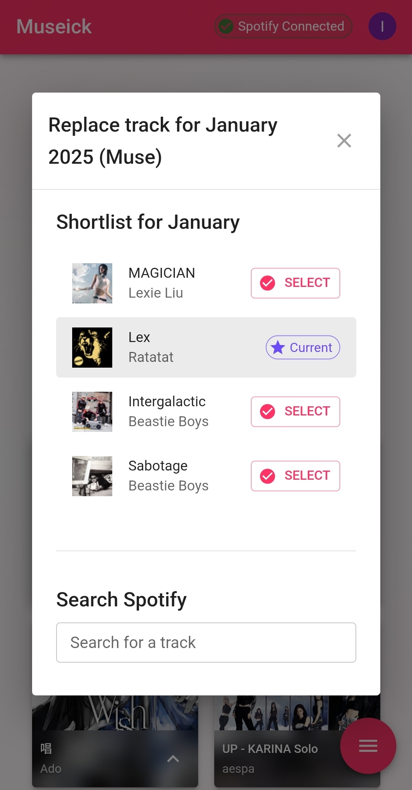The width and height of the screenshot is (412, 790).
Task: Close the Replace track dialog
Action: [x=344, y=141]
